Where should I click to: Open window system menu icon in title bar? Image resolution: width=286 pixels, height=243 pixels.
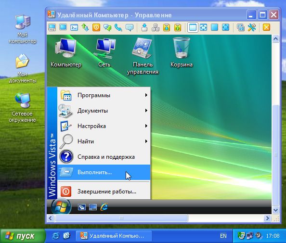click(52, 14)
